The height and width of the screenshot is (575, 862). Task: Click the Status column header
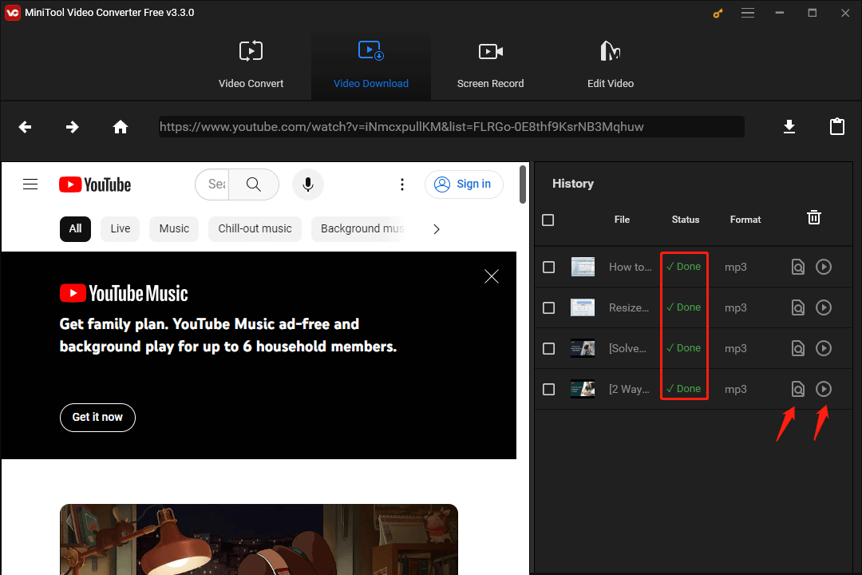pyautogui.click(x=685, y=220)
